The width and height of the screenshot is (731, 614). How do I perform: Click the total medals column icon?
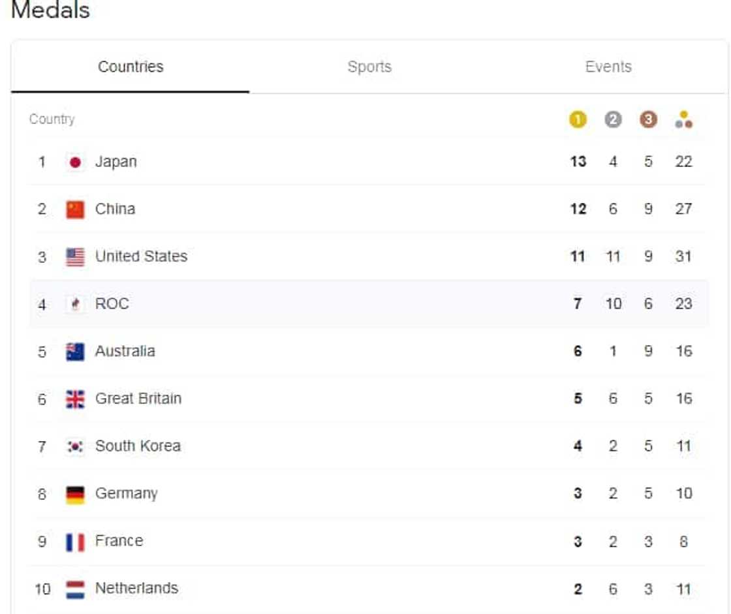point(683,120)
